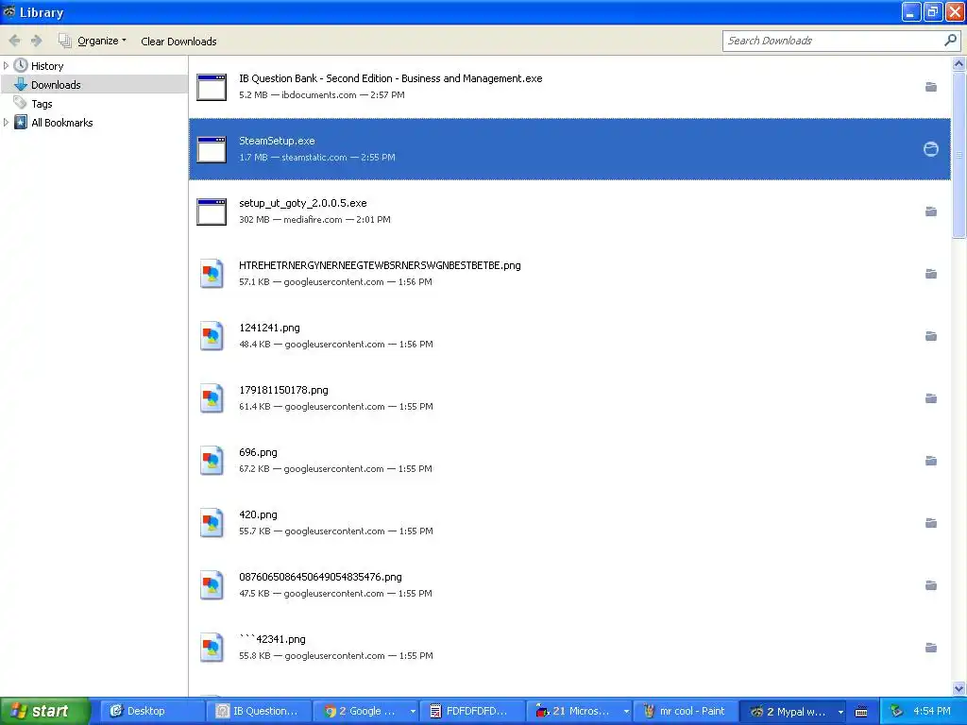Open containing folder for ```42341.png
The image size is (967, 725).
[930, 648]
